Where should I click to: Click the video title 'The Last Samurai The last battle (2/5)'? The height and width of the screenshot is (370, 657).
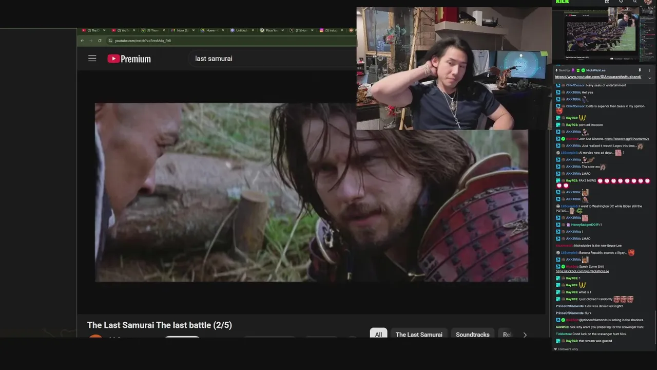pos(160,325)
